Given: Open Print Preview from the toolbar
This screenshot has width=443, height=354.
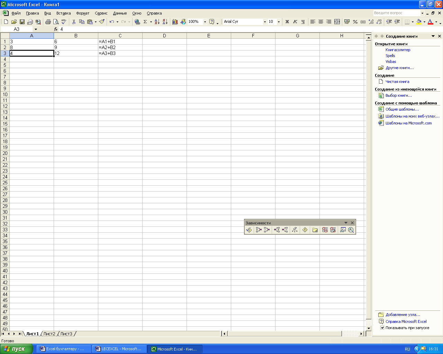Looking at the screenshot, I should click(56, 22).
